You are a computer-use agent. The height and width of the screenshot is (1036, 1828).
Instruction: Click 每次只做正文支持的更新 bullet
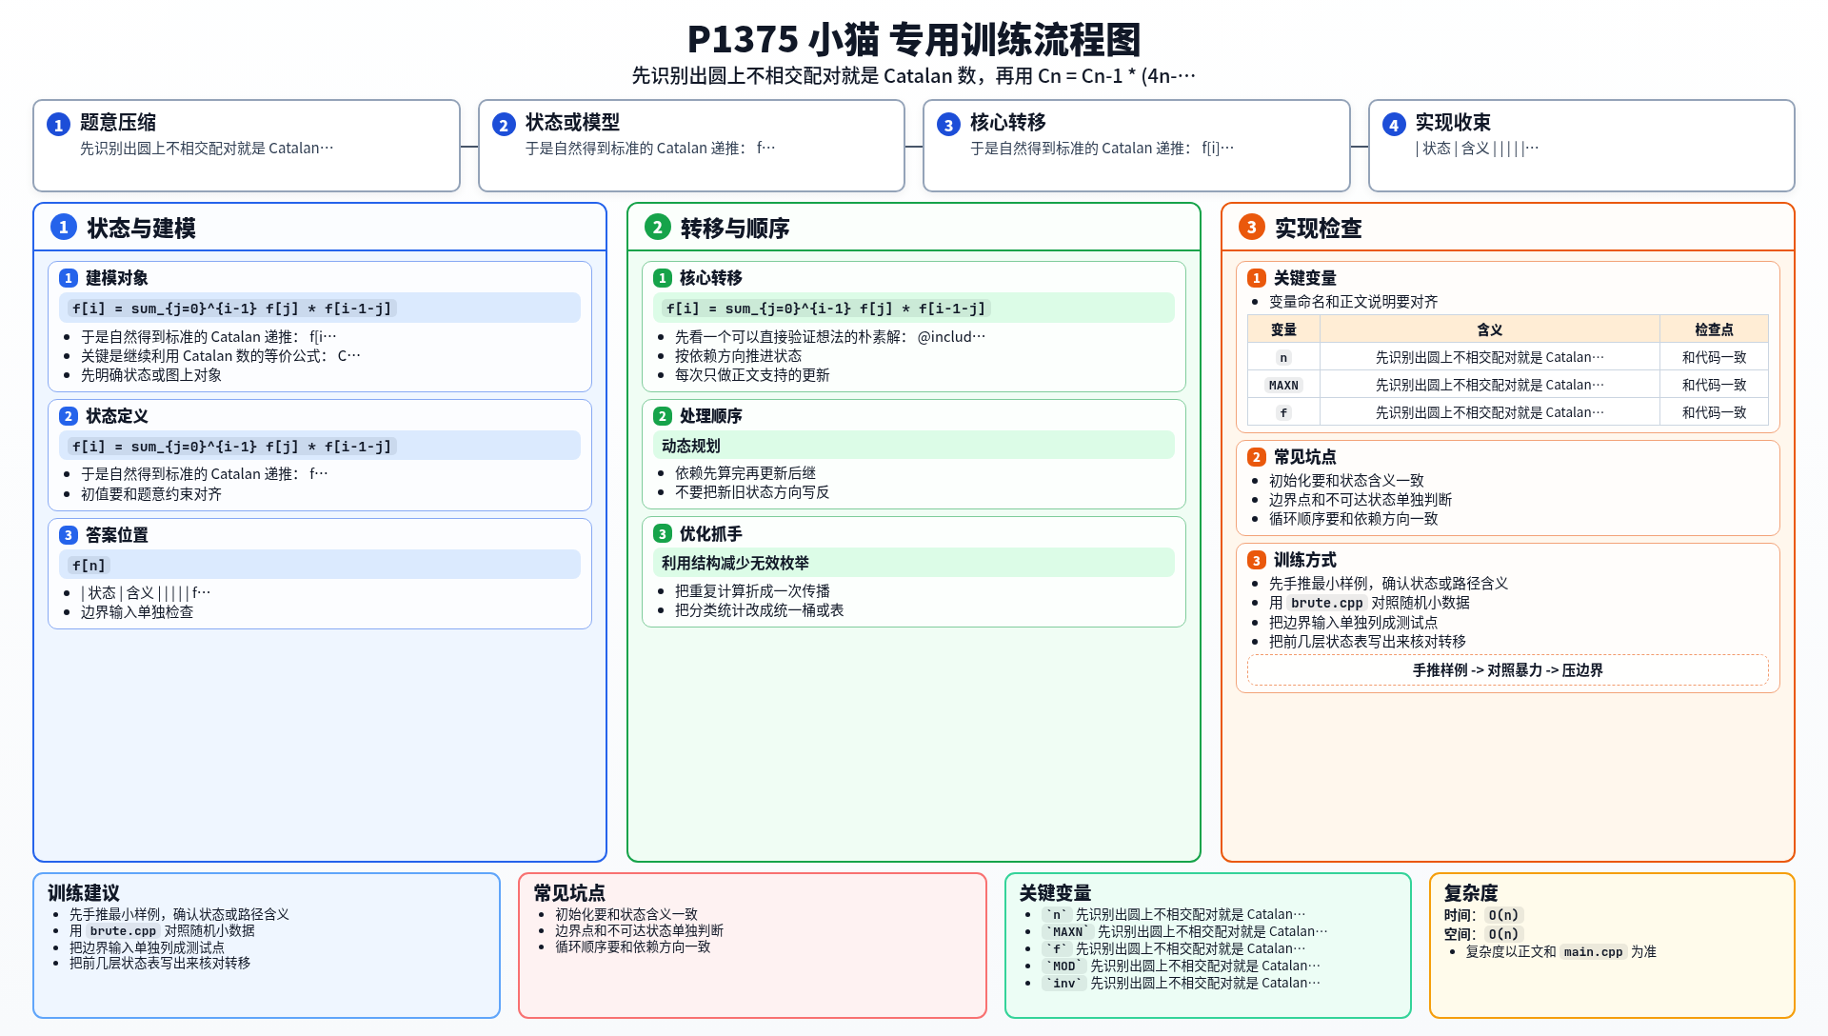tap(752, 375)
